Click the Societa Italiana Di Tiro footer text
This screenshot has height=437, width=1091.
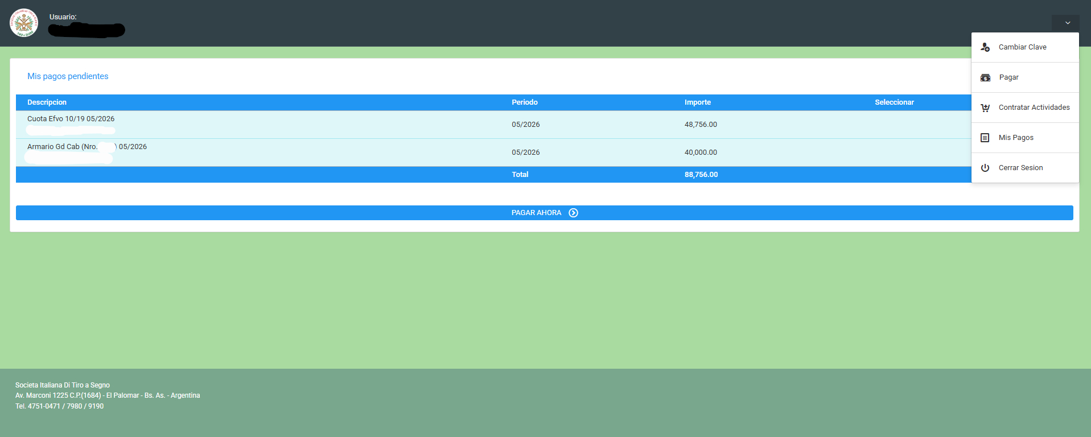tap(63, 385)
